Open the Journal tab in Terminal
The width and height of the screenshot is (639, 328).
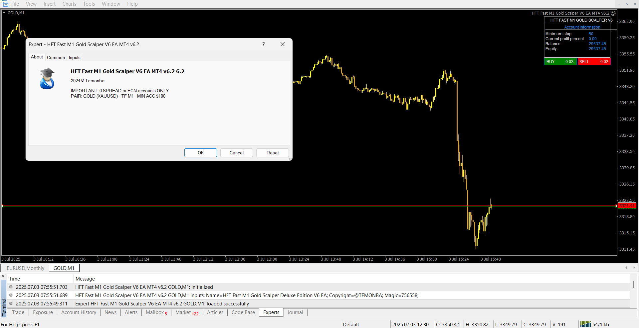[x=295, y=312]
